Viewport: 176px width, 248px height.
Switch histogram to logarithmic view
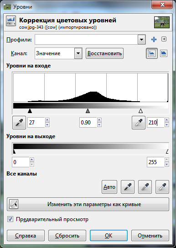164,53
